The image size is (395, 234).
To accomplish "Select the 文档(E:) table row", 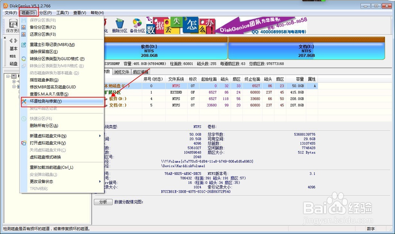I will coord(211,105).
